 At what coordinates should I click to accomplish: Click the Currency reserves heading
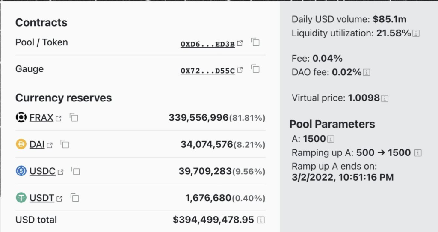pos(64,98)
